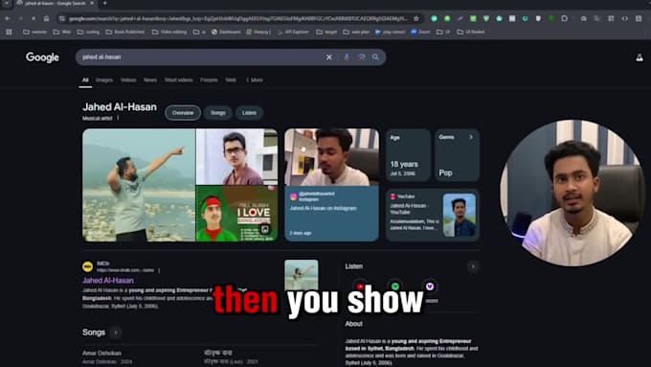Open the Amar Dehokan song

click(x=101, y=354)
